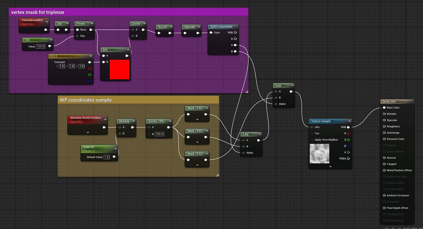Click Texture Sample RGB output pin

348,127
